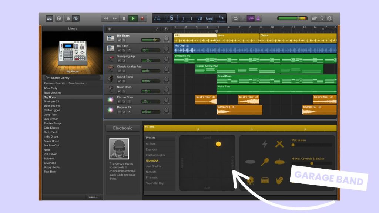Adjust the Boomer FX pan knob
Screen dimensions: 379x213
(x=166, y=110)
